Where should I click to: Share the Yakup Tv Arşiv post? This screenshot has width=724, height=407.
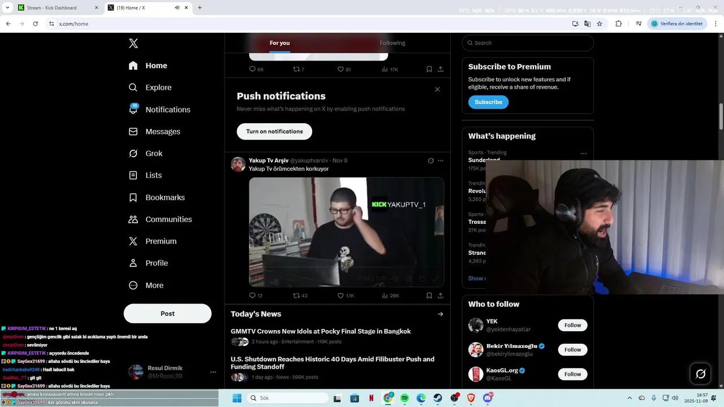tap(441, 296)
